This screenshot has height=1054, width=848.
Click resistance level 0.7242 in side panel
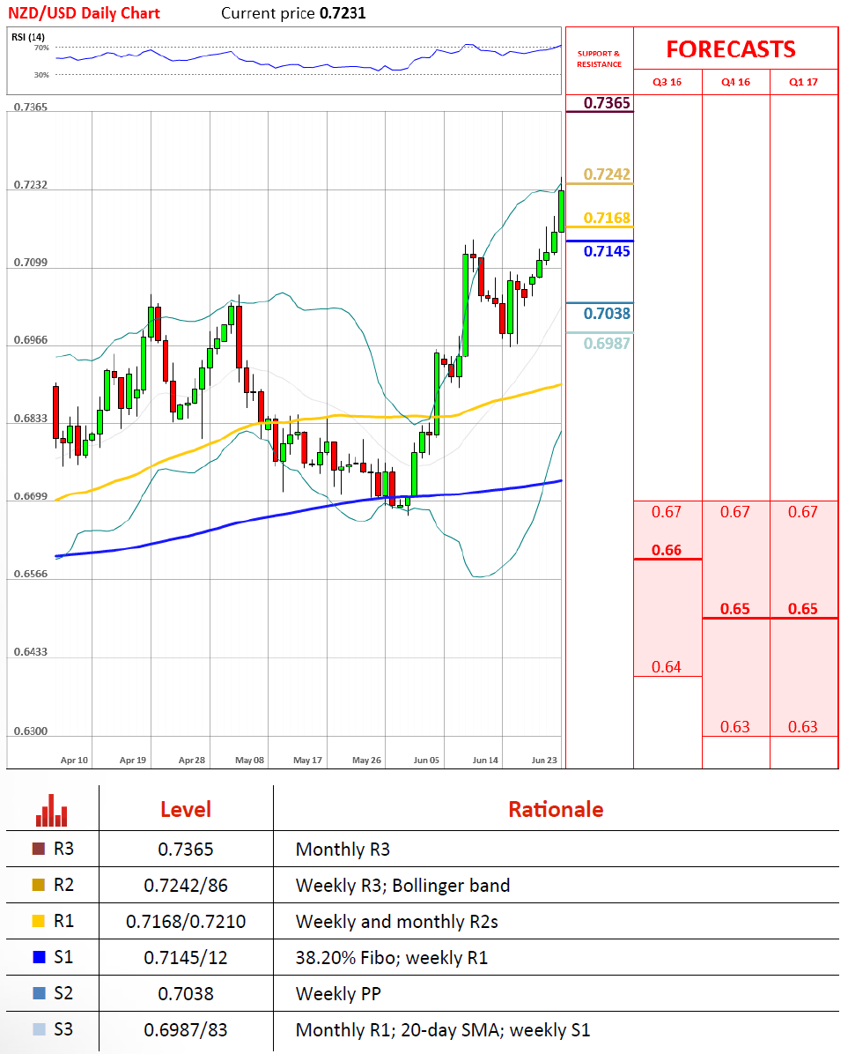tap(607, 174)
